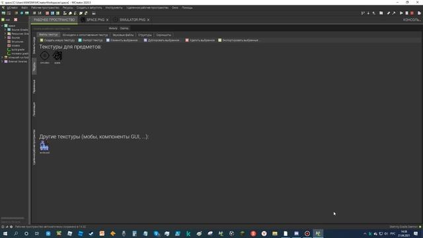Click the first status bar icon at bottom-left
Image resolution: width=423 pixels, height=238 pixels.
pos(3,227)
